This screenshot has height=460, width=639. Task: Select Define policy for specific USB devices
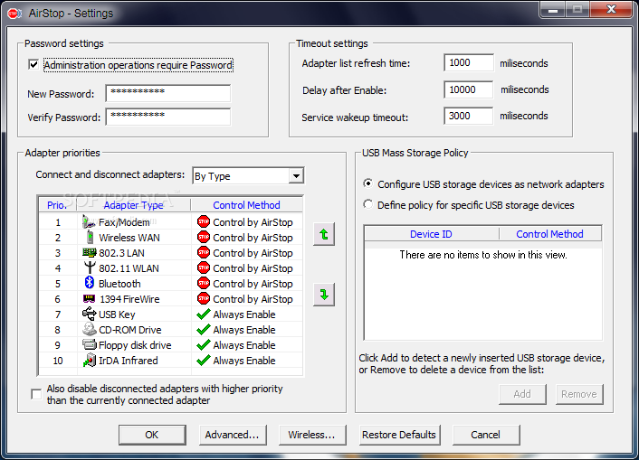coord(368,204)
